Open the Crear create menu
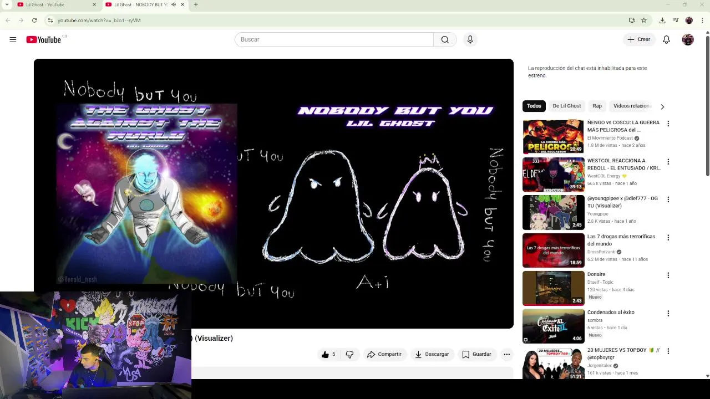This screenshot has height=399, width=710. (639, 39)
